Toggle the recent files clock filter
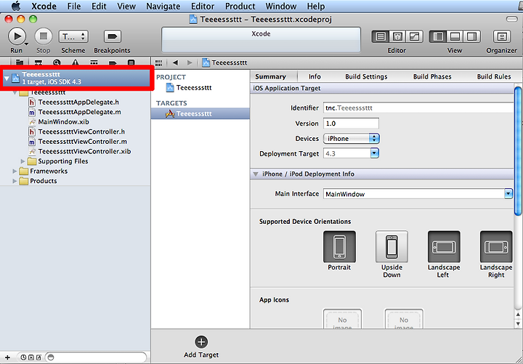Screen dimensions: 523x364 [x=23, y=357]
